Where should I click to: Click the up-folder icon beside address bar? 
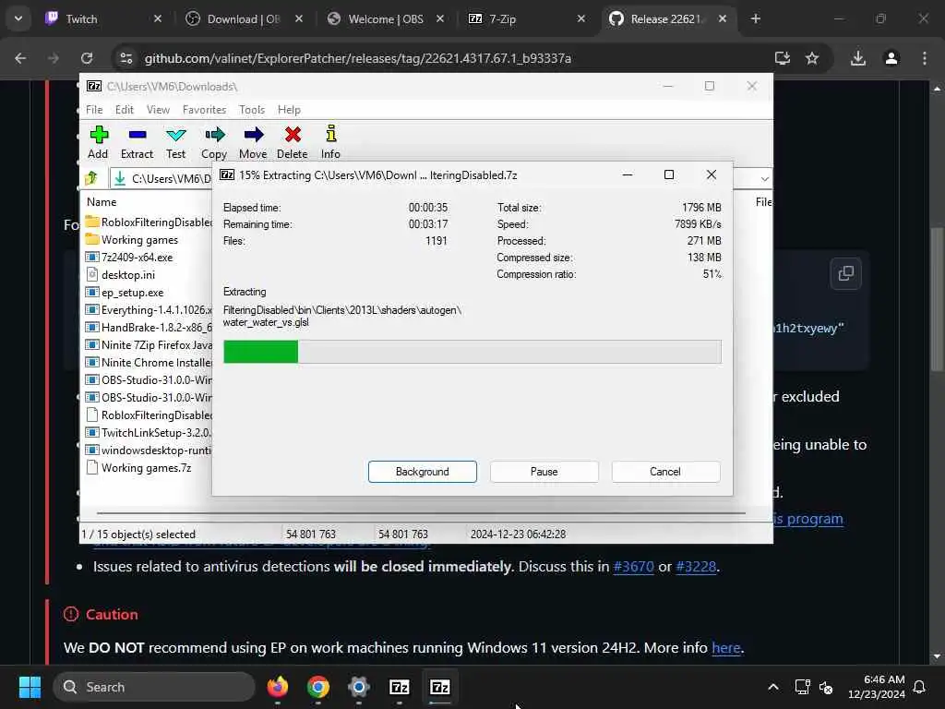(x=91, y=178)
